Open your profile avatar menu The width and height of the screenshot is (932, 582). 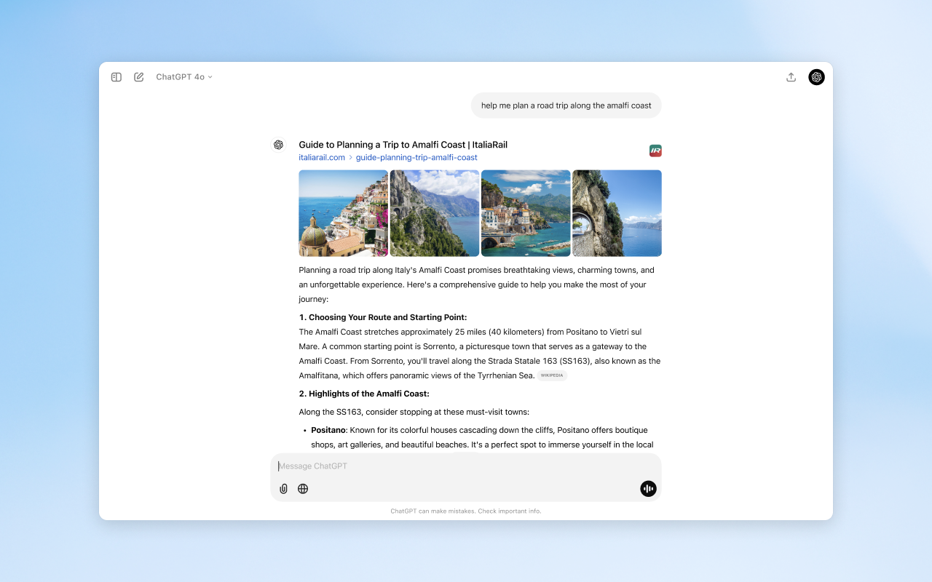(x=816, y=76)
